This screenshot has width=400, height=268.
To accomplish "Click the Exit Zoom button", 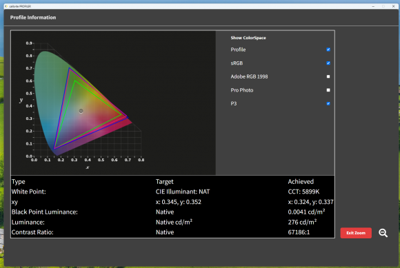I will click(356, 233).
